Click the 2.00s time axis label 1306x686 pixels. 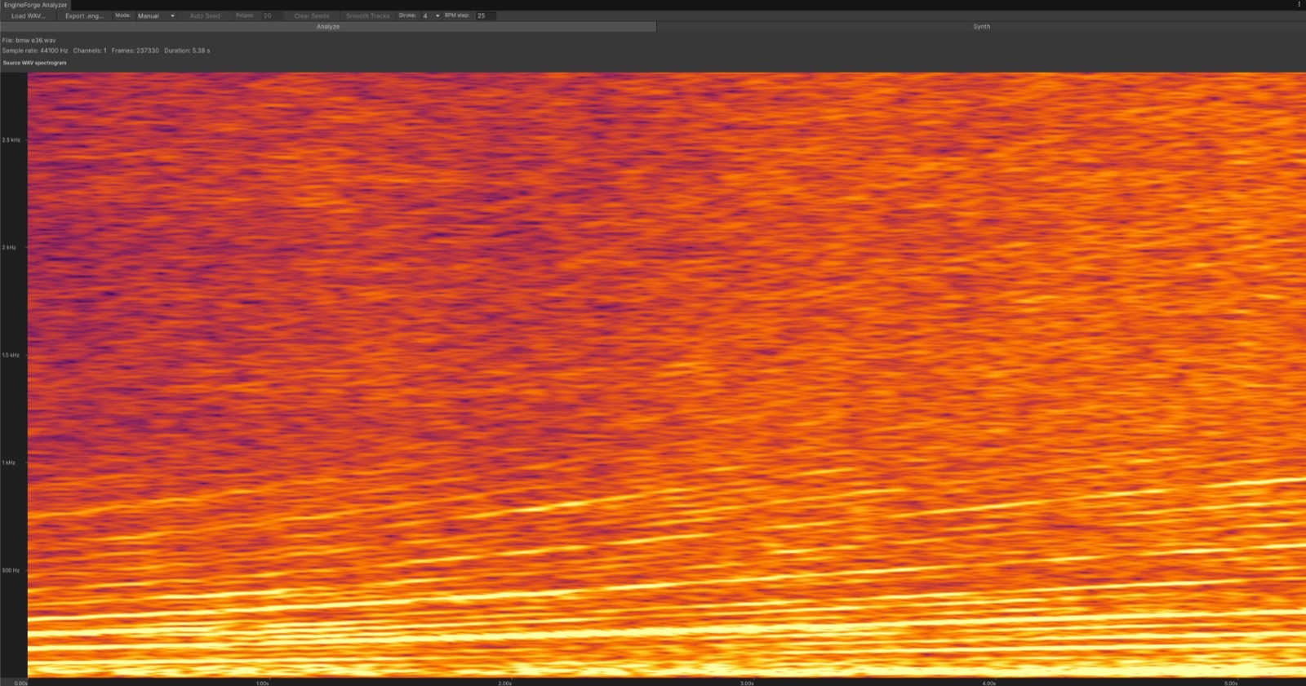tap(504, 683)
